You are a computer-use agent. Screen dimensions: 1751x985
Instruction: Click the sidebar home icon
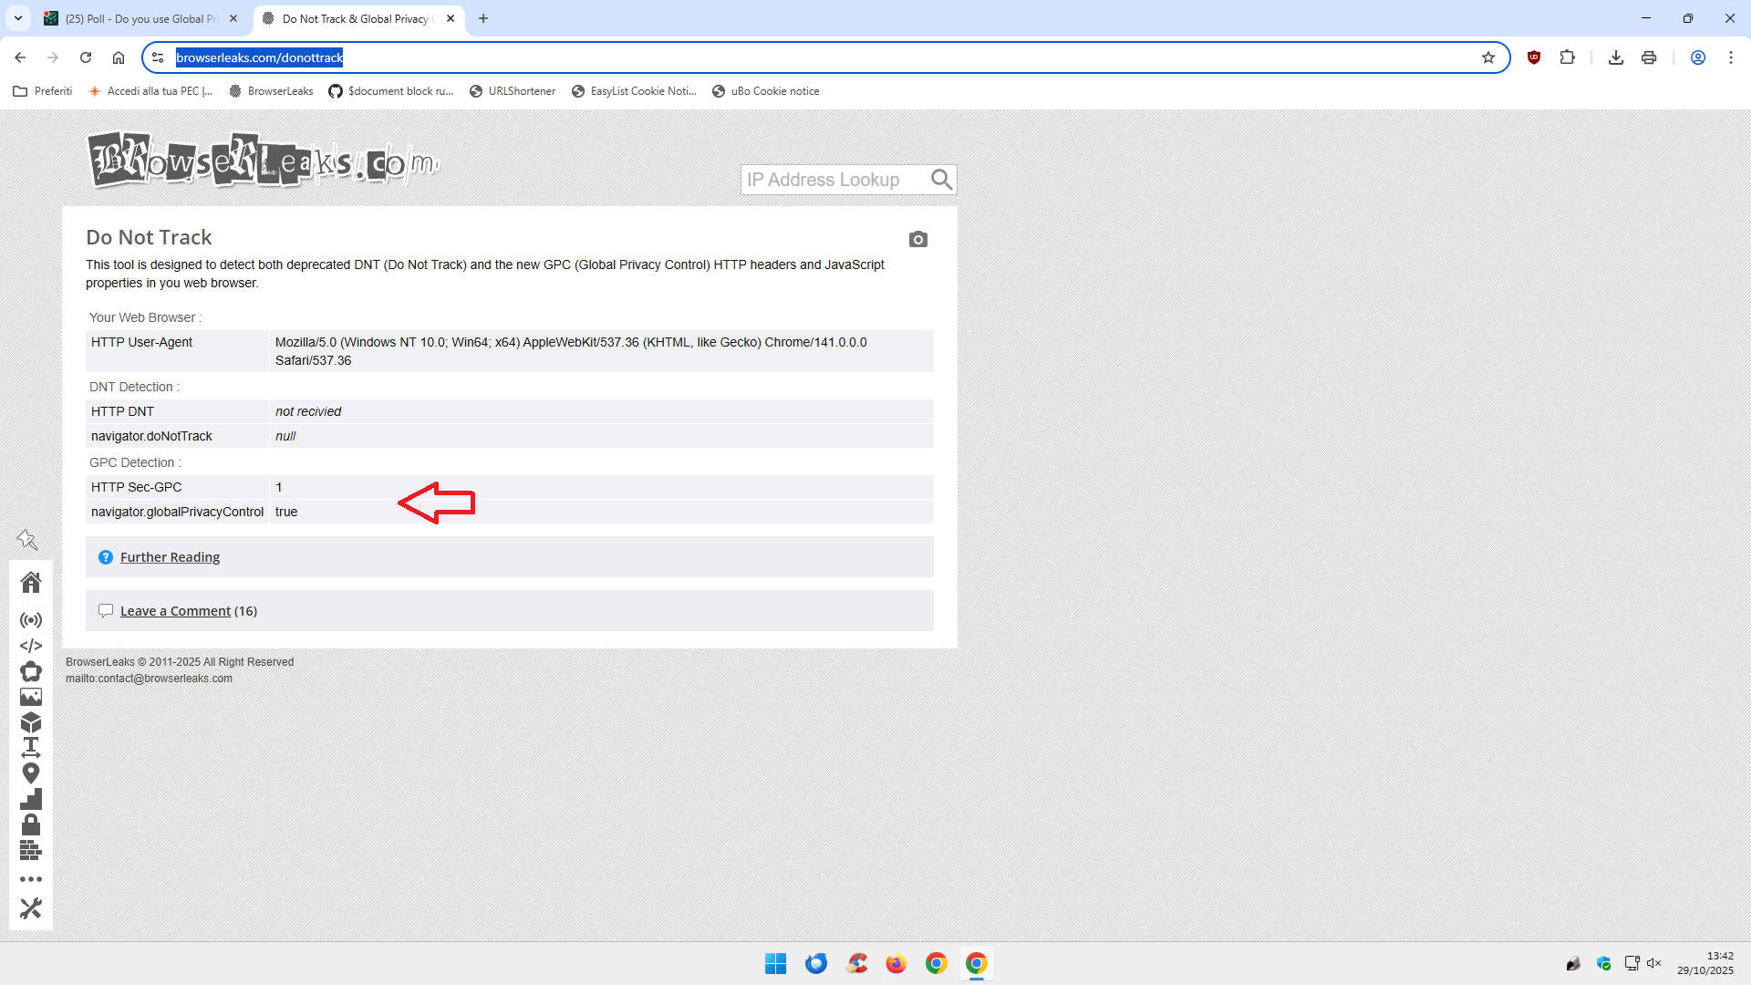[31, 582]
